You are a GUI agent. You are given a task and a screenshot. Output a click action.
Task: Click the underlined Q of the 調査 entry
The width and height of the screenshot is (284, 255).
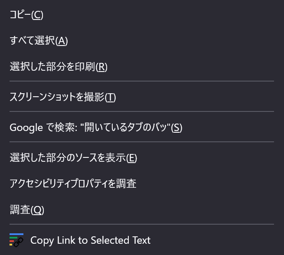37,210
